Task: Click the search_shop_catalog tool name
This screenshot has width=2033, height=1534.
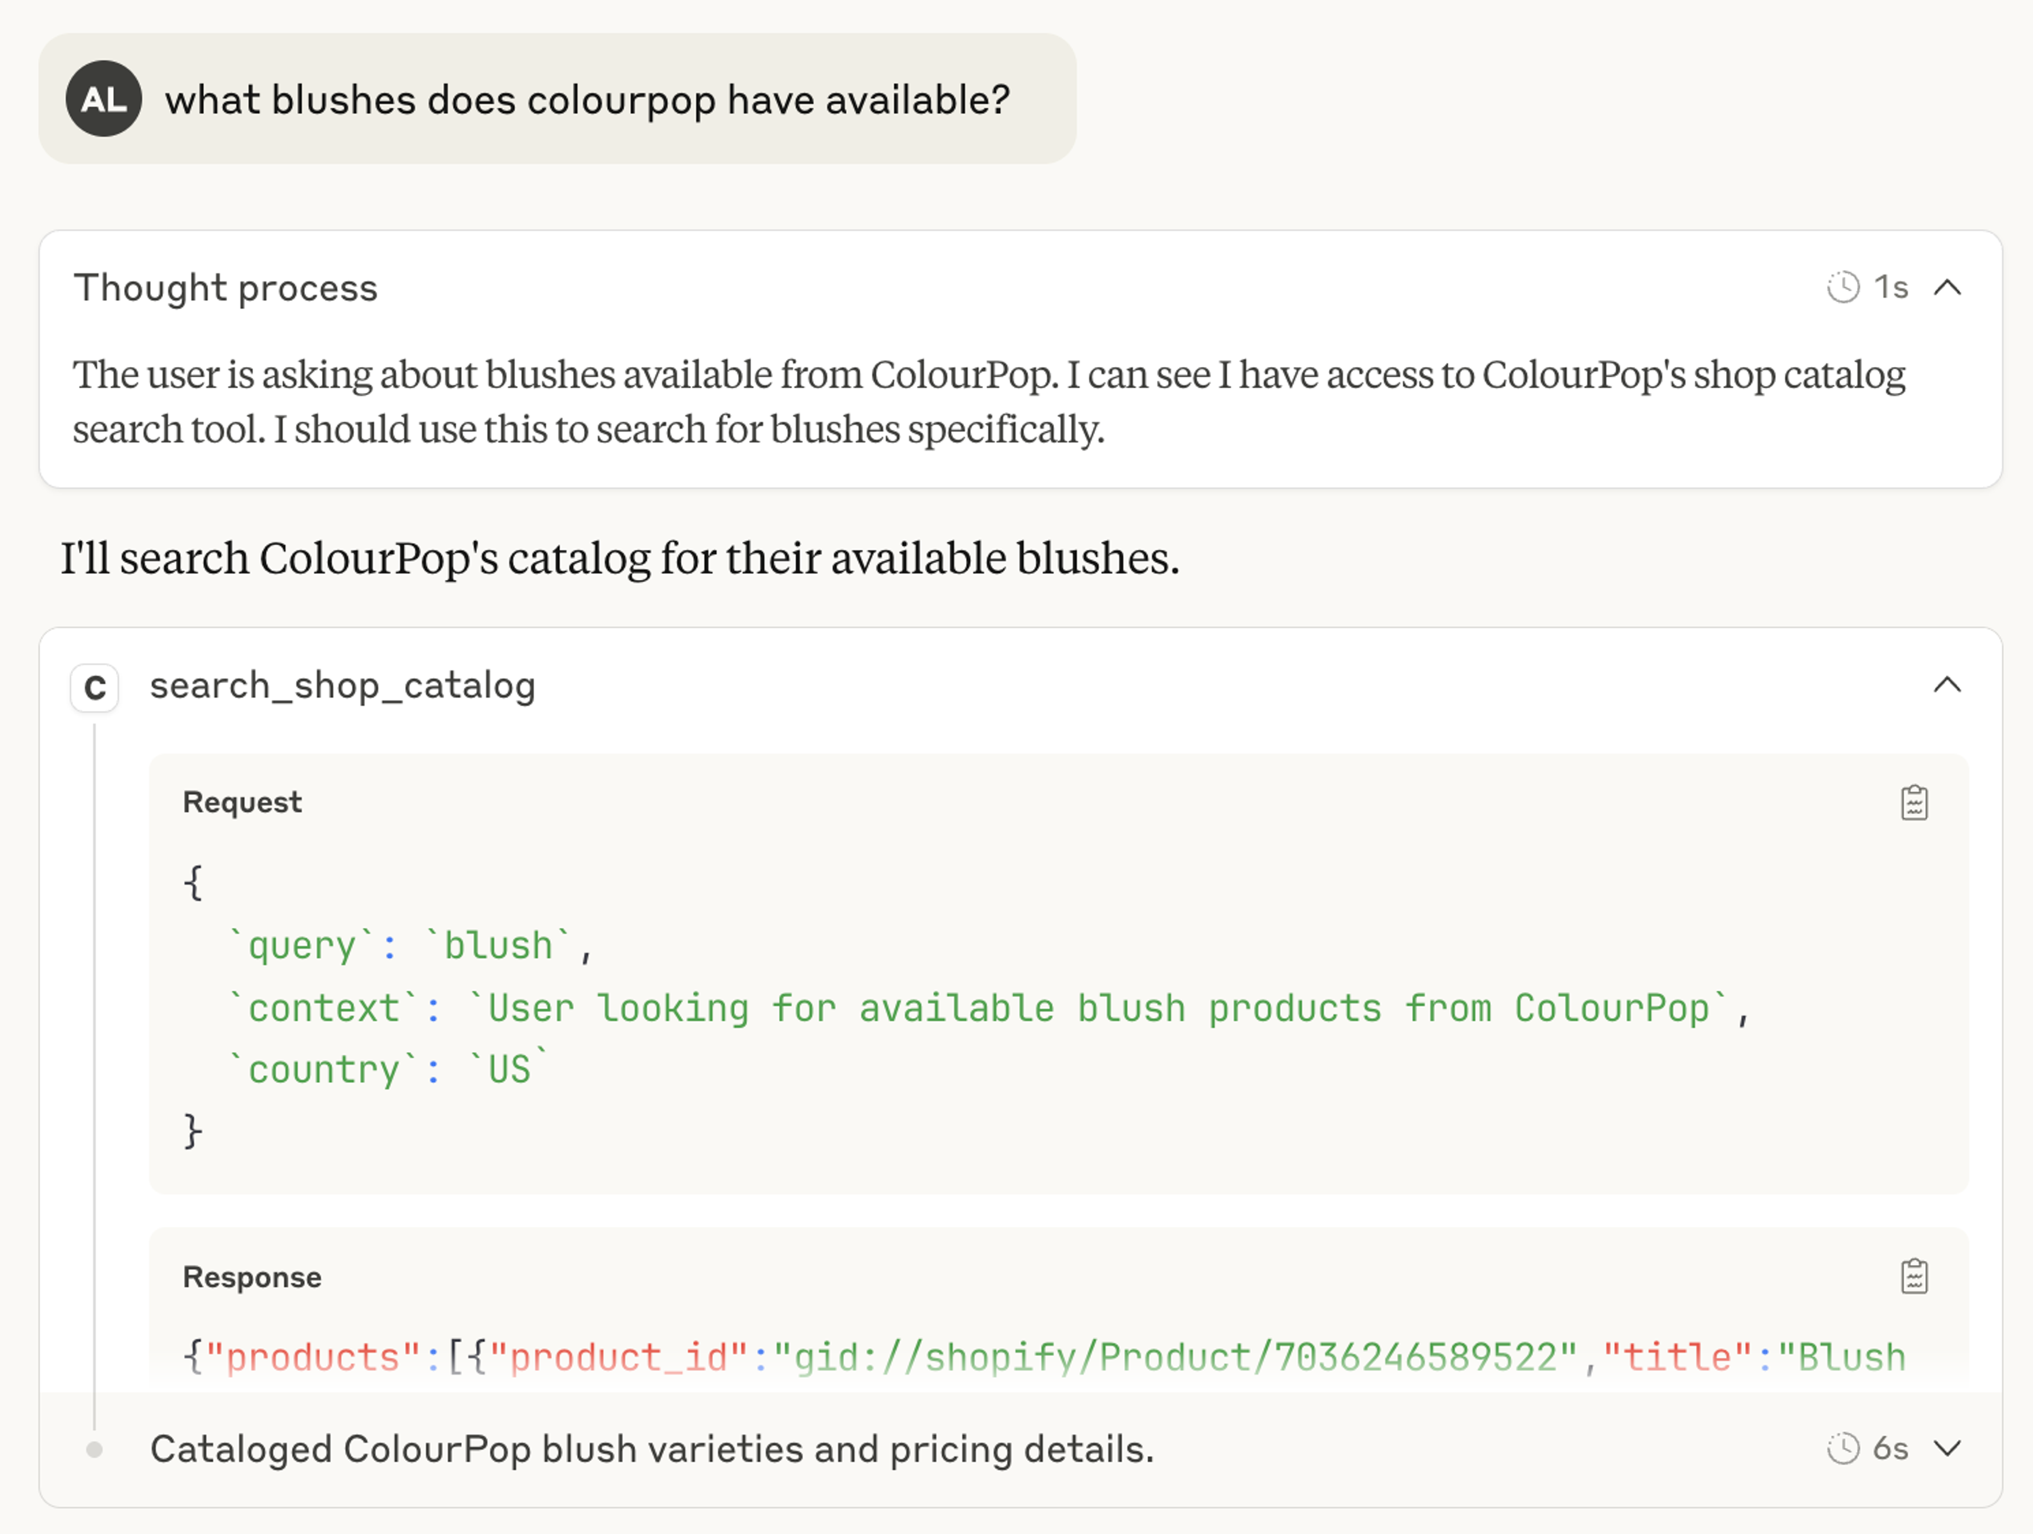Action: point(343,686)
